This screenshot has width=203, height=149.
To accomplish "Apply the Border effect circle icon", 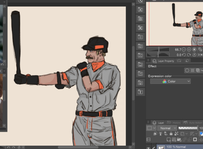I will click(187, 70).
